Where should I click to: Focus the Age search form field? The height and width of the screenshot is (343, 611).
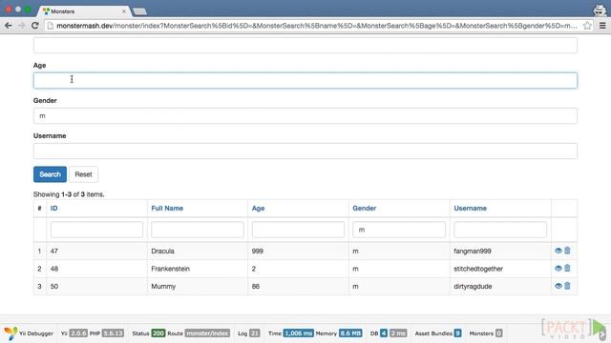click(x=305, y=80)
